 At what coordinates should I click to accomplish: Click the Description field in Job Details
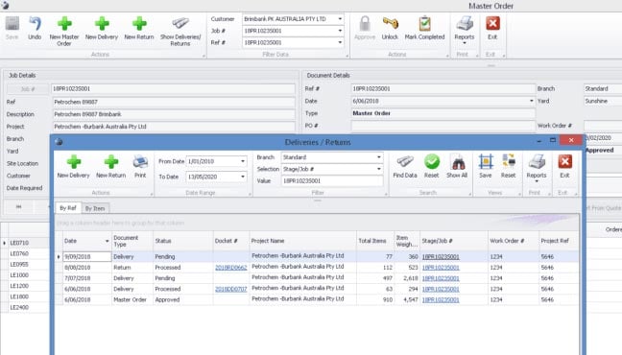[174, 114]
